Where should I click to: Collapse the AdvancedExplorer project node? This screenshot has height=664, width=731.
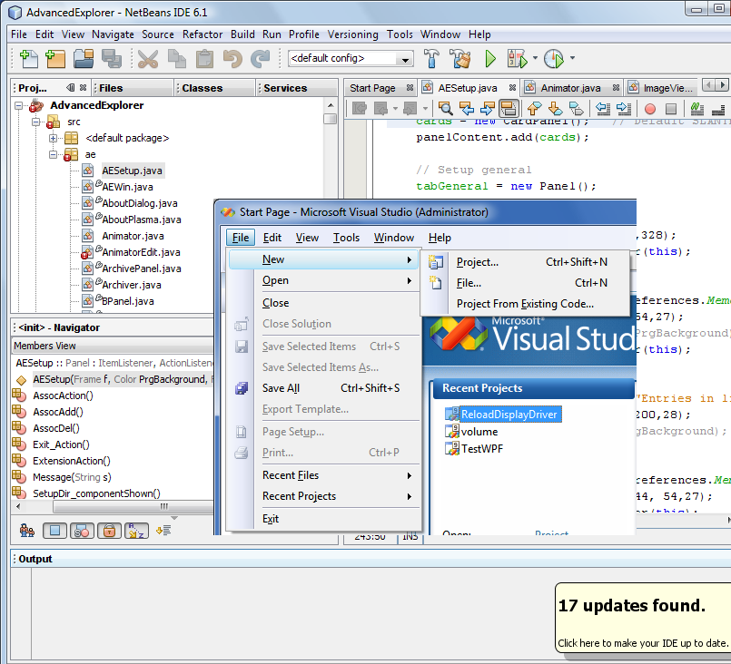click(x=19, y=106)
